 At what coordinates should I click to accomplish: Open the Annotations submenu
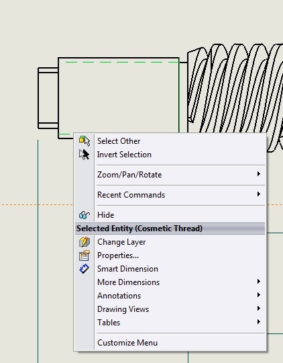tap(170, 296)
